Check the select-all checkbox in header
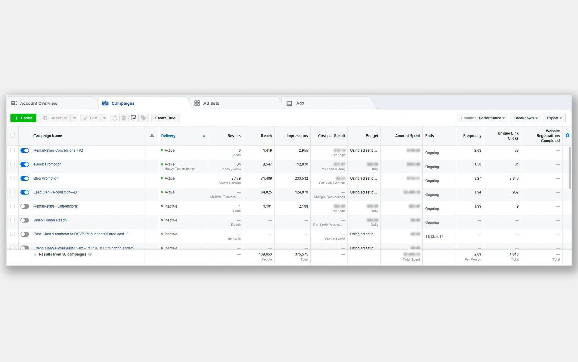 point(13,135)
